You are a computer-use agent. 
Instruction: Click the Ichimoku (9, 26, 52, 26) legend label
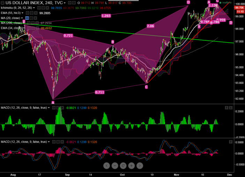coord(16,8)
